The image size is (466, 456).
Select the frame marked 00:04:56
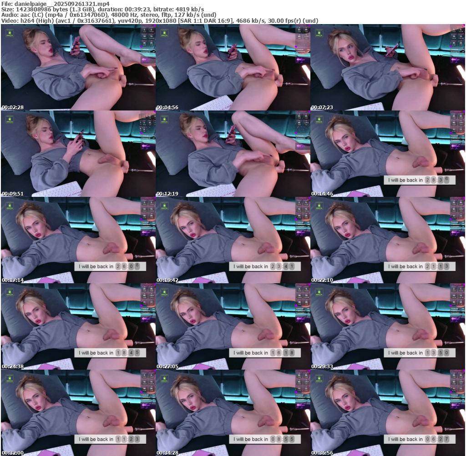[x=233, y=67]
